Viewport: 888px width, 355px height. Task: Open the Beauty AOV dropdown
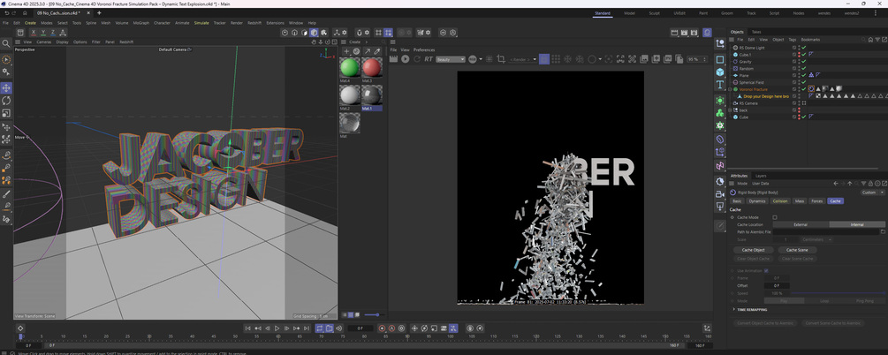click(451, 59)
